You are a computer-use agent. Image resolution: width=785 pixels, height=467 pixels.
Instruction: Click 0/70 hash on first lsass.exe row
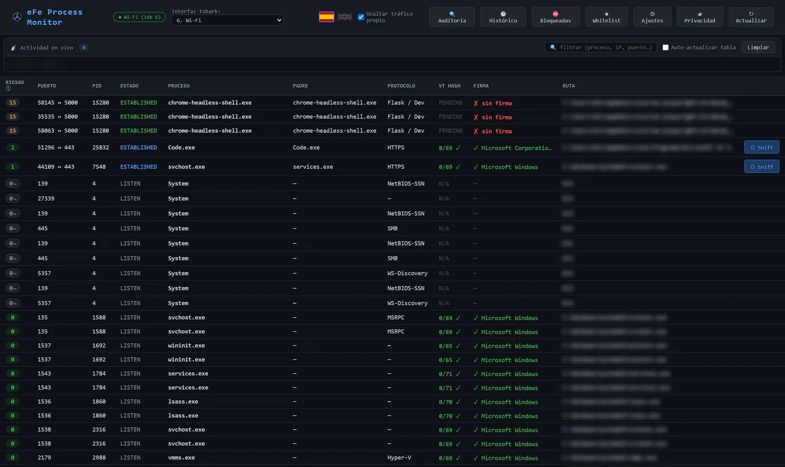pyautogui.click(x=450, y=402)
